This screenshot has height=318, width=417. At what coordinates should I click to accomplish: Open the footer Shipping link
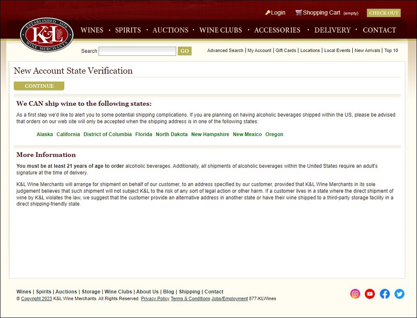(x=189, y=292)
